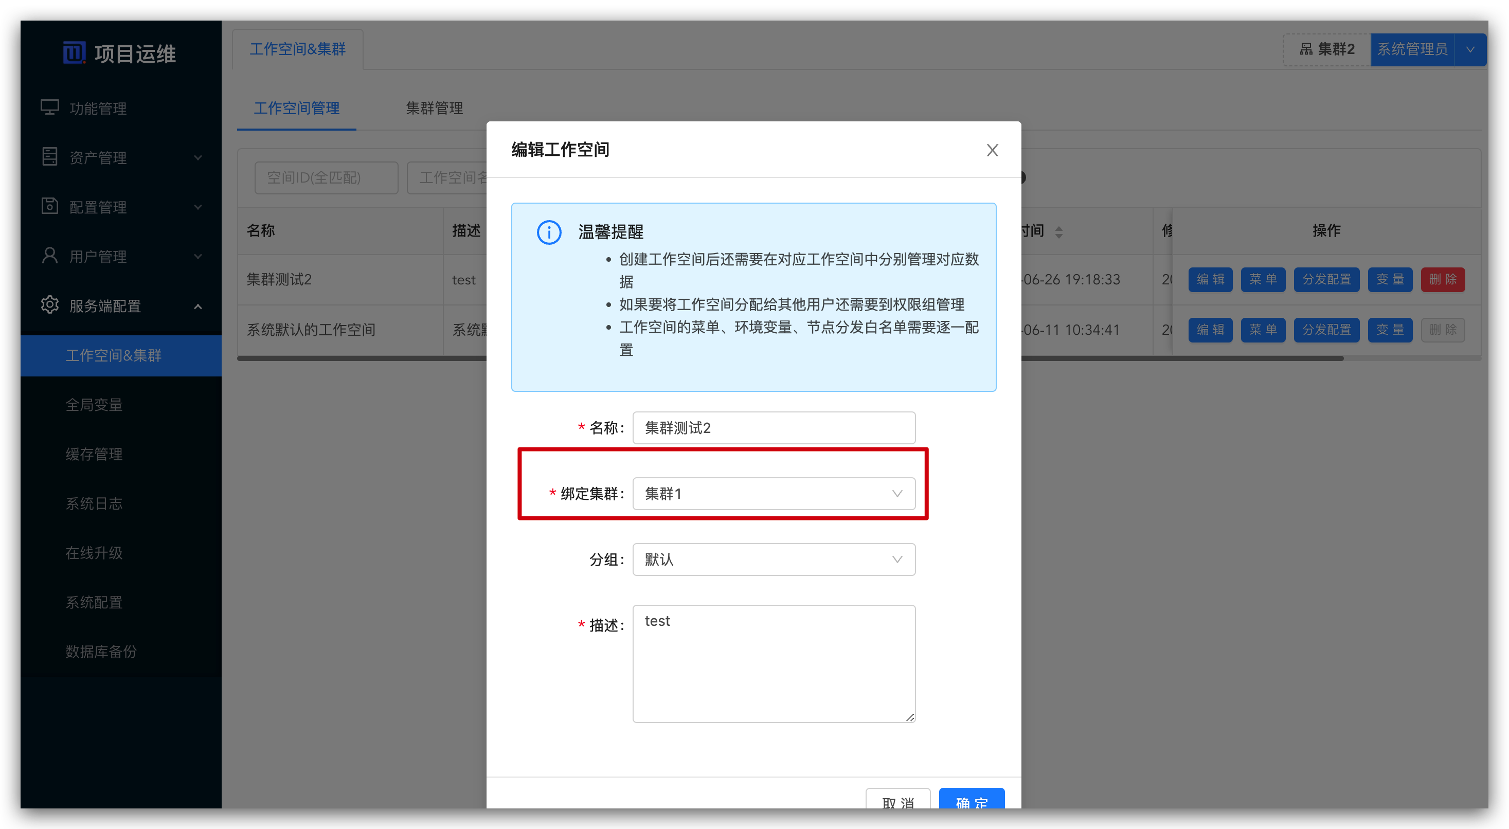Click the 配置管理 save icon

[49, 206]
